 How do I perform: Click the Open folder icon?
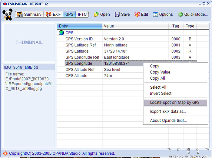[x=96, y=15]
